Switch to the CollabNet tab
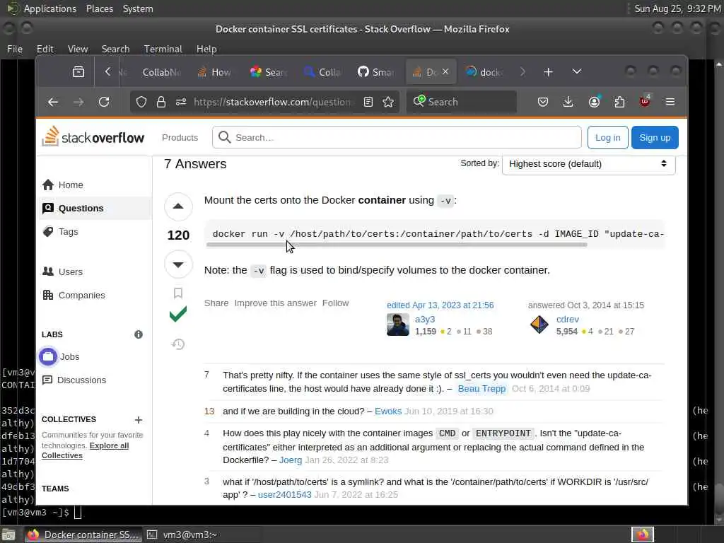The height and width of the screenshot is (543, 724). (160, 72)
